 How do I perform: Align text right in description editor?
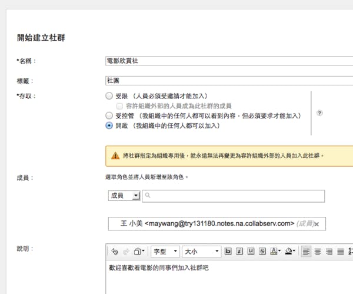pos(329,252)
